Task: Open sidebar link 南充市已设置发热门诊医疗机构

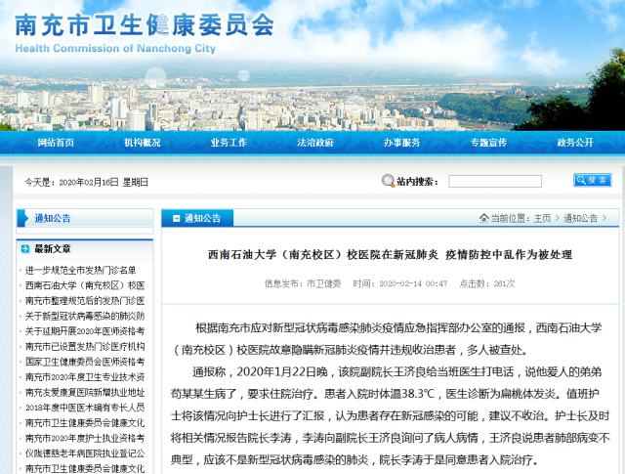Action: click(85, 346)
